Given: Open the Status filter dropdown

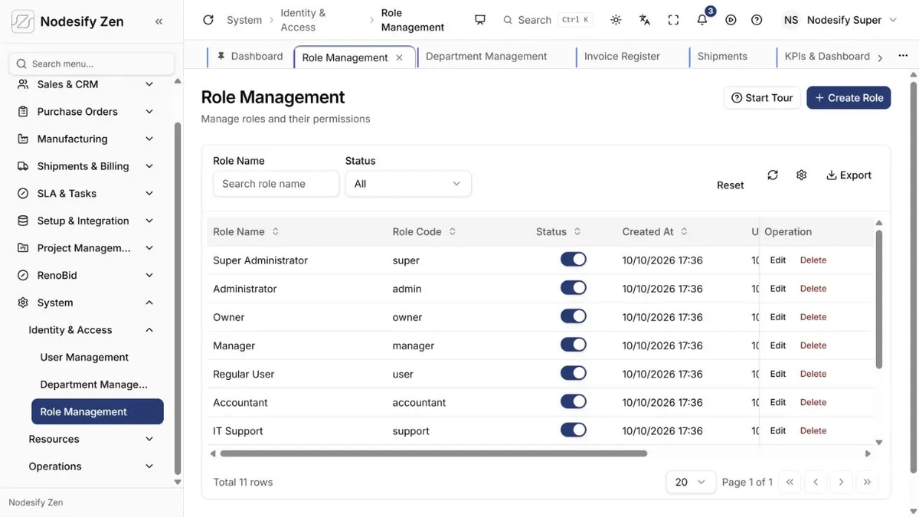Looking at the screenshot, I should pyautogui.click(x=408, y=184).
